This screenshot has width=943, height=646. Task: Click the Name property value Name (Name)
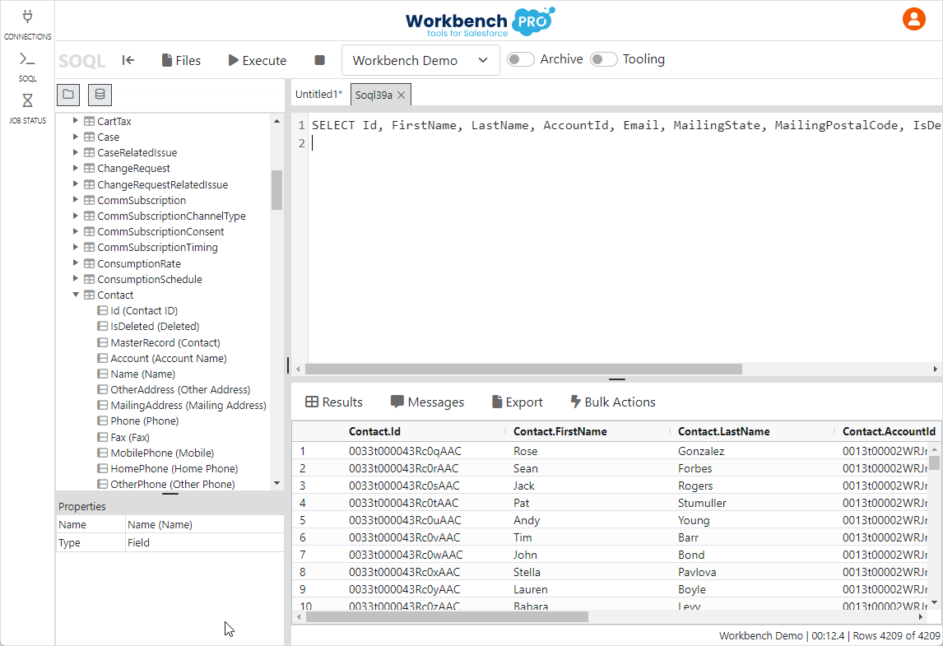coord(160,524)
